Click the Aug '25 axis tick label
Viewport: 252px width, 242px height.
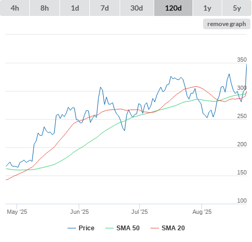202,212
